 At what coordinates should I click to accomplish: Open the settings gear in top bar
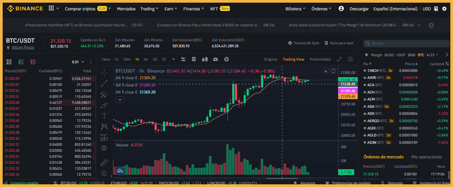(x=444, y=9)
